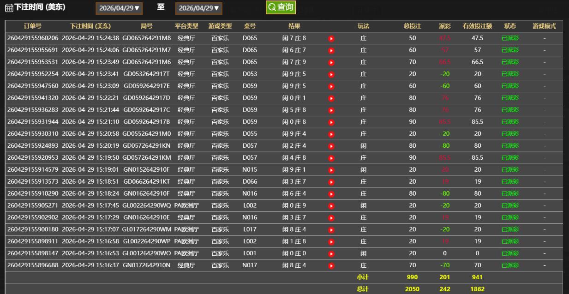The image size is (569, 294).
Task: Click the 下注时间 (美东) column header
Action: click(x=90, y=26)
